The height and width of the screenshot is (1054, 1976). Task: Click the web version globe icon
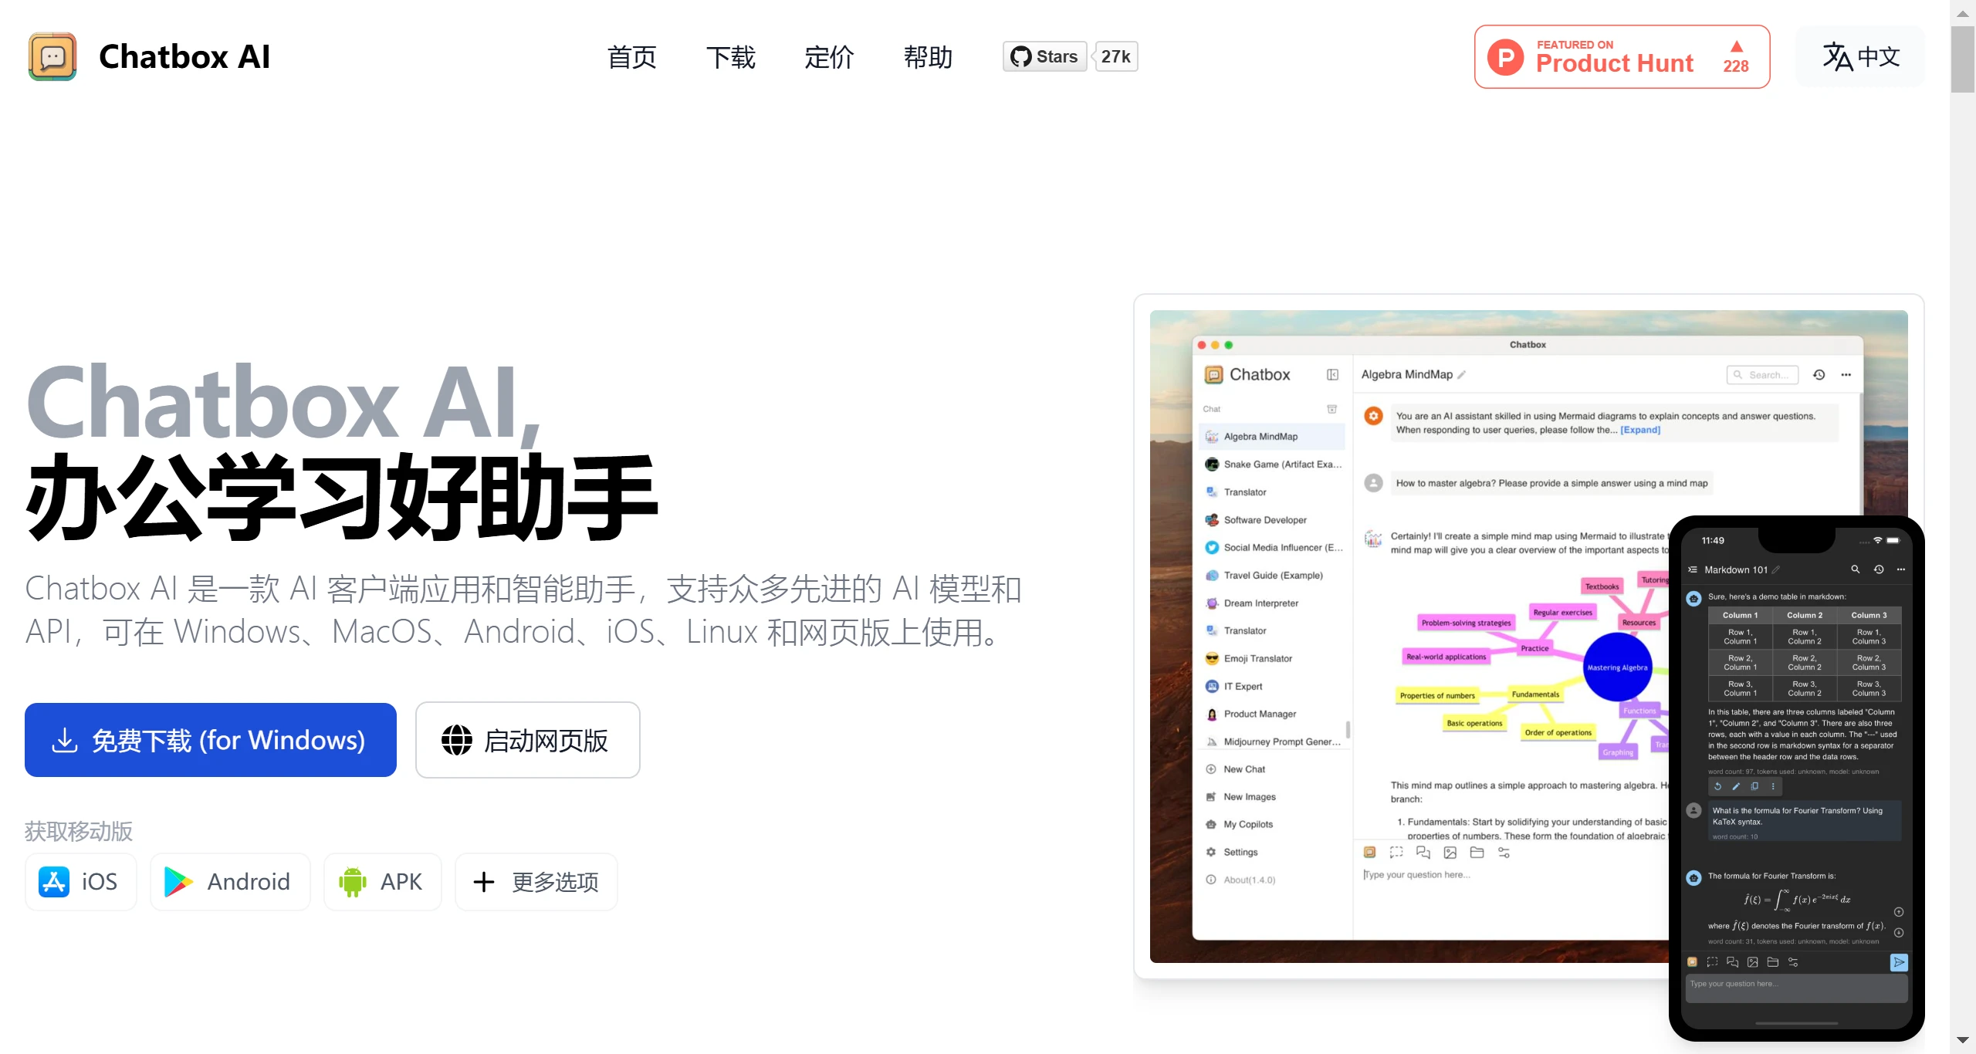pos(456,741)
